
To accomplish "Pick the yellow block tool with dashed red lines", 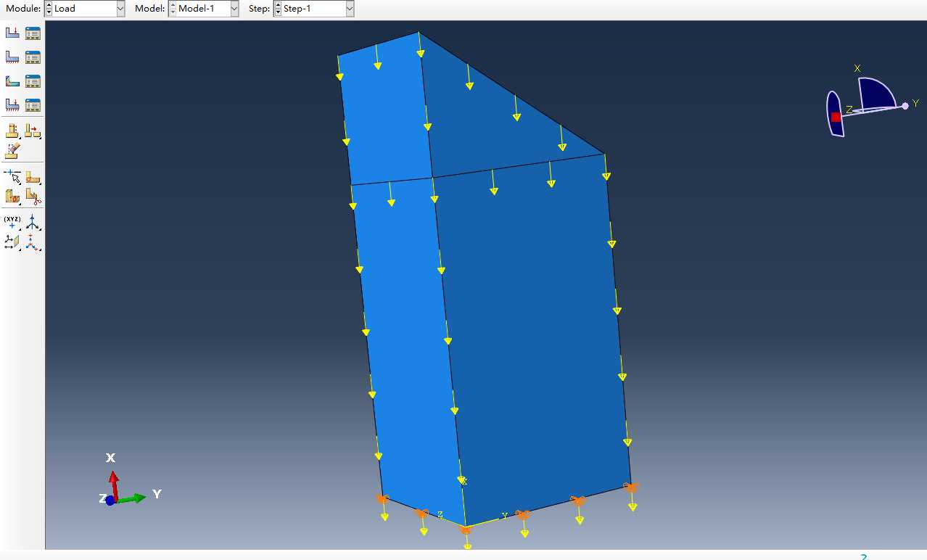I will click(x=12, y=131).
